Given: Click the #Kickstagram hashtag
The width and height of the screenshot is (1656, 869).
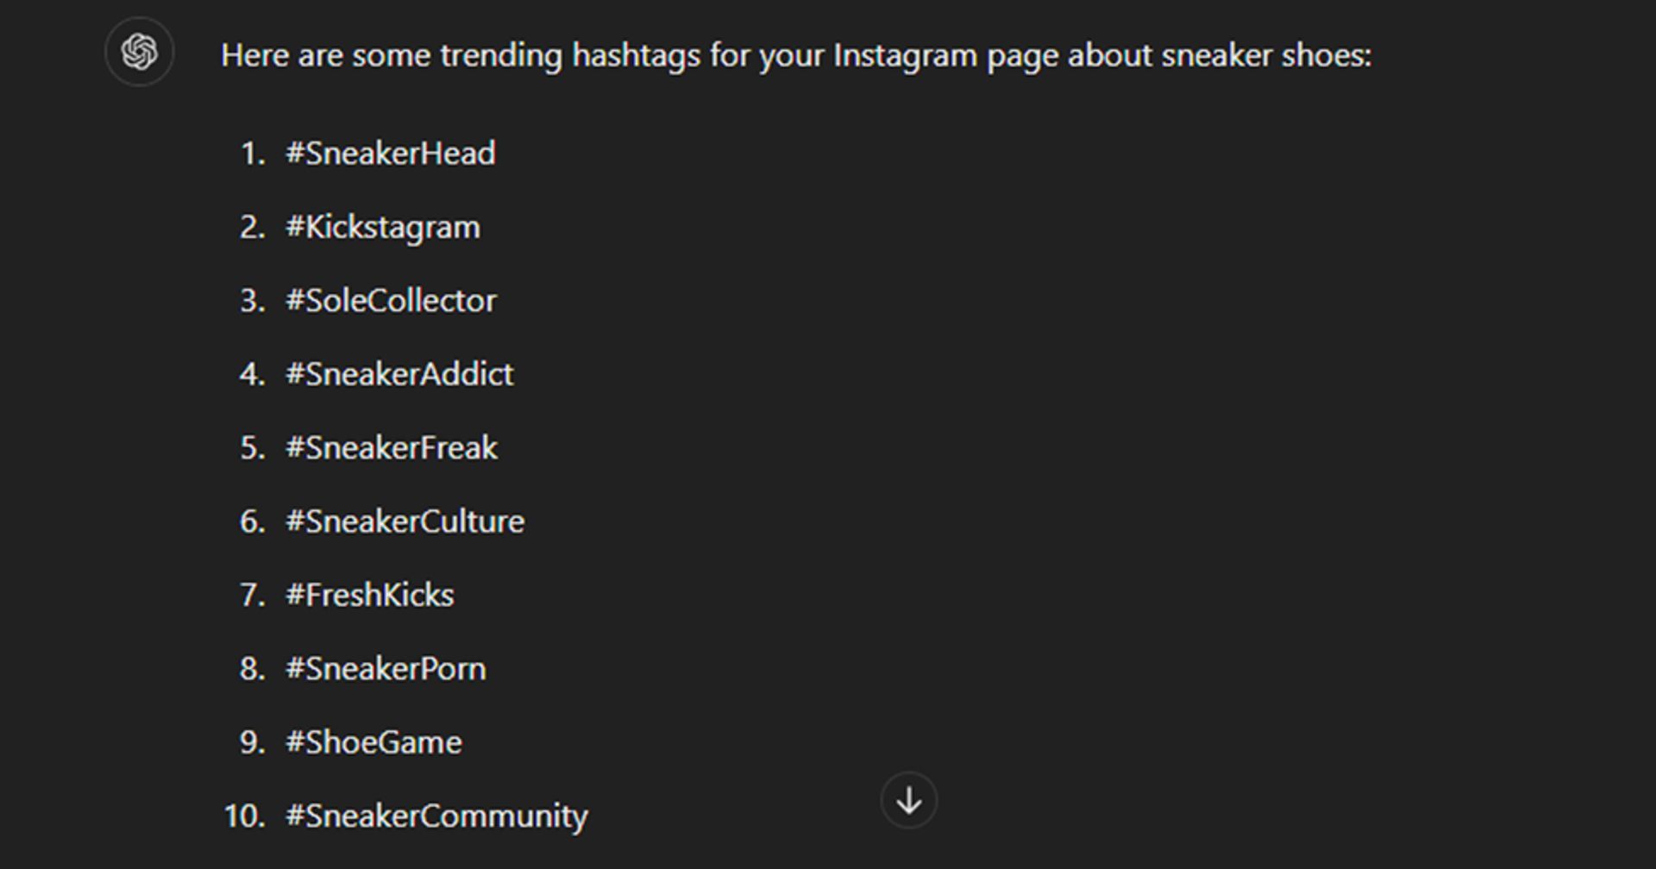Looking at the screenshot, I should click(383, 228).
